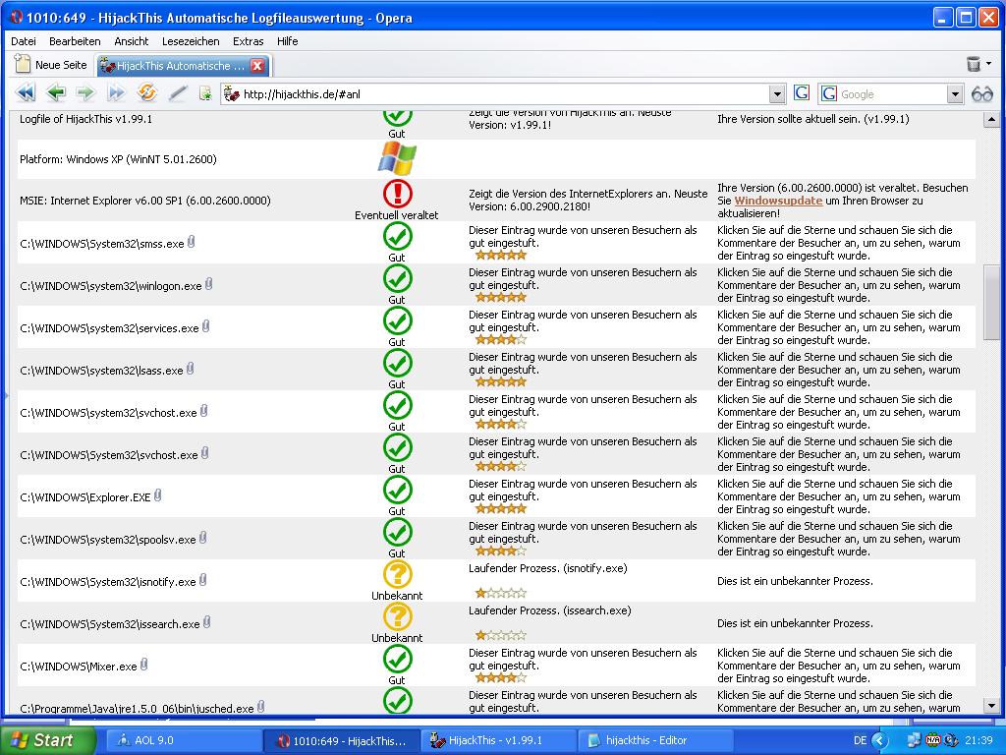
Task: Click the star rating for smss.exe
Action: (x=500, y=256)
